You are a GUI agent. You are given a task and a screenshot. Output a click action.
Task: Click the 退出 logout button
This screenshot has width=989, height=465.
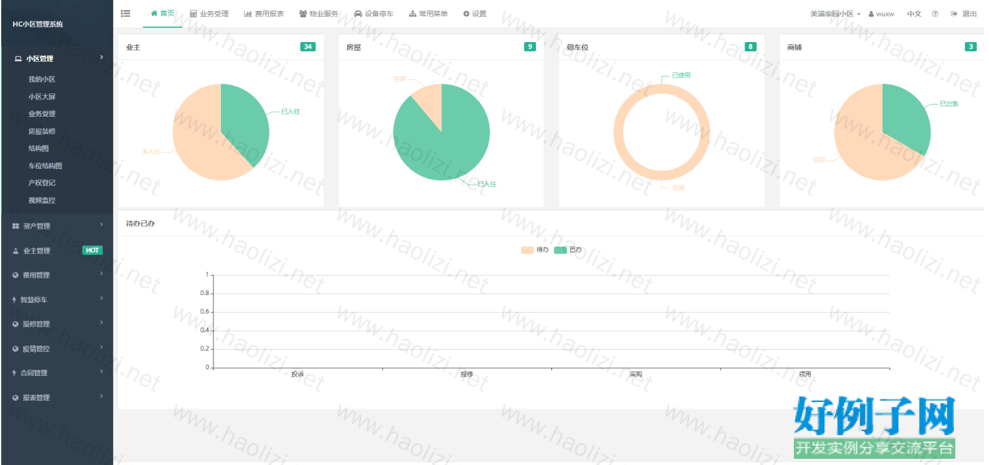tap(964, 14)
